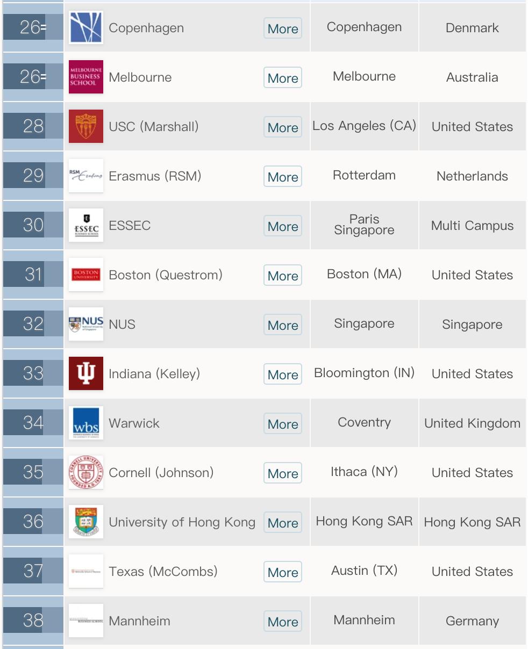Image resolution: width=528 pixels, height=649 pixels.
Task: Click the NUS logo icon
Action: 86,324
